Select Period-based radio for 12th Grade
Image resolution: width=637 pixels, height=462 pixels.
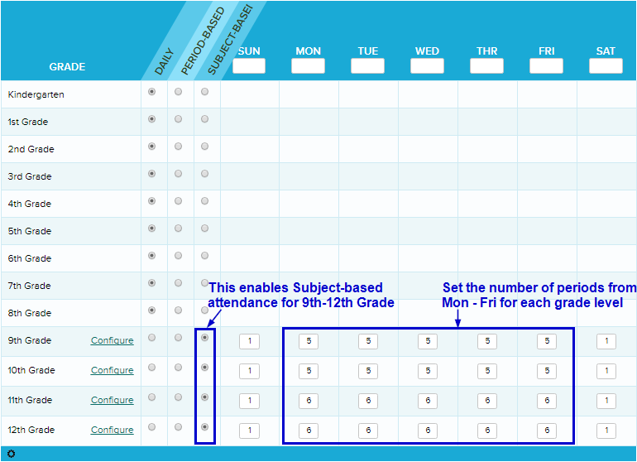tap(179, 426)
